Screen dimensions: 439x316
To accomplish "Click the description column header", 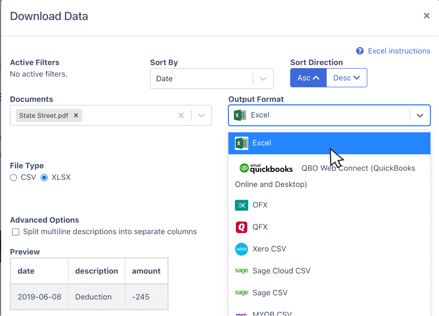I will click(97, 271).
